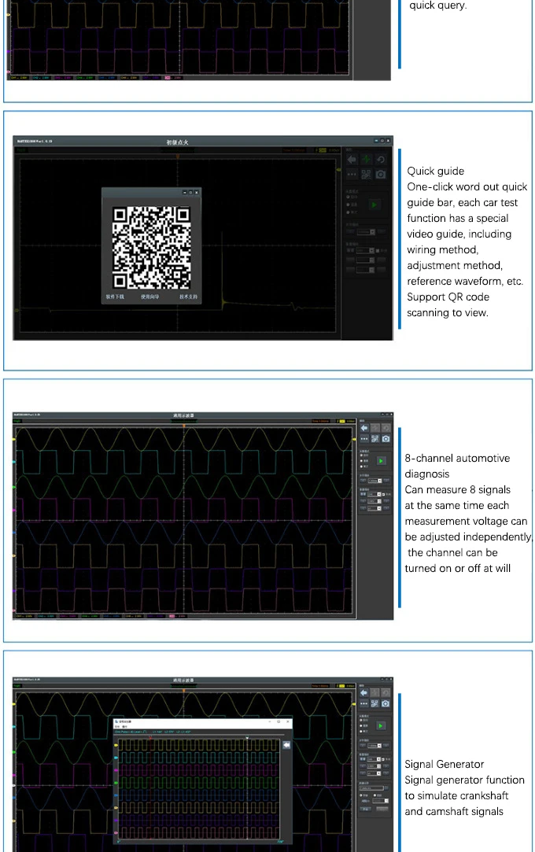This screenshot has height=852, width=535.
Task: Click QR code toolbar icon in Quick guide screenshot
Action: click(x=366, y=175)
